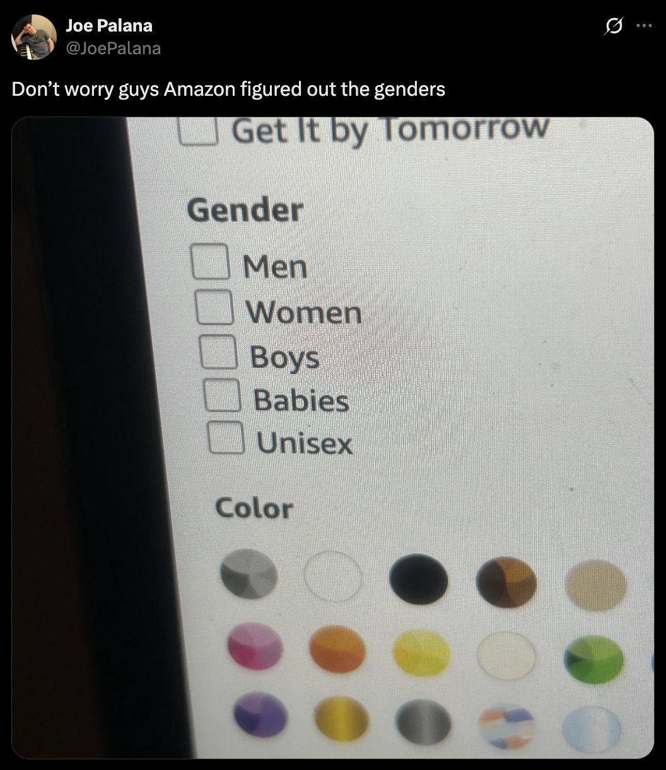The height and width of the screenshot is (770, 666).
Task: Choose the brown color swatch
Action: [506, 581]
